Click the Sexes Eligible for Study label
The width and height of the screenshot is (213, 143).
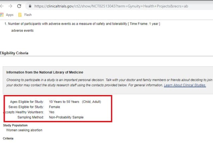coord(26,107)
